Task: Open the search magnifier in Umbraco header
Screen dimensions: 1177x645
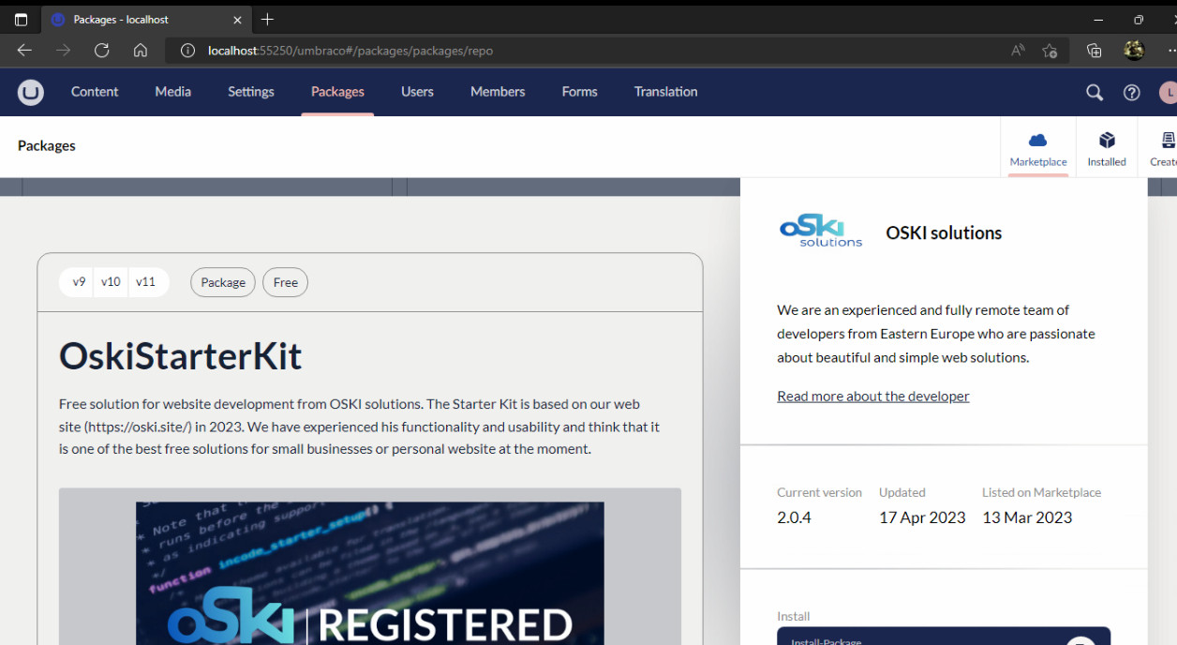Action: [1095, 92]
